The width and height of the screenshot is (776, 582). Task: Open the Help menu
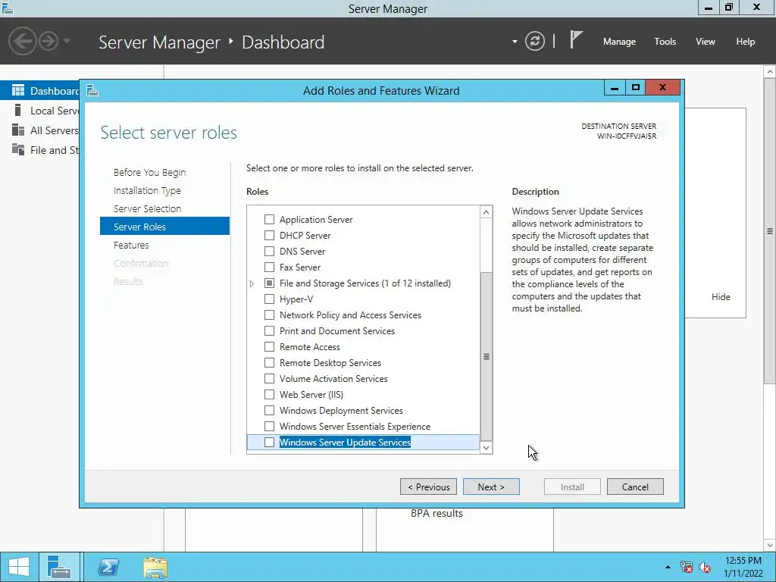pyautogui.click(x=746, y=42)
